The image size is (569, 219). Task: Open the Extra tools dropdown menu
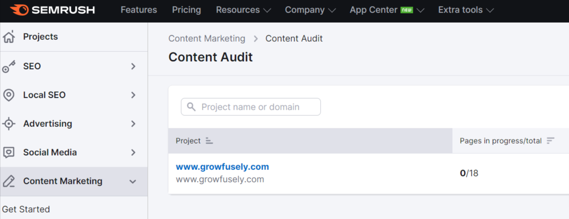click(x=466, y=10)
